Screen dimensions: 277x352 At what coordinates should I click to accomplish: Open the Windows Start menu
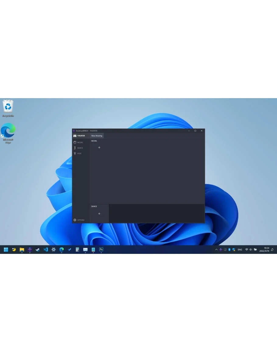pyautogui.click(x=6, y=250)
